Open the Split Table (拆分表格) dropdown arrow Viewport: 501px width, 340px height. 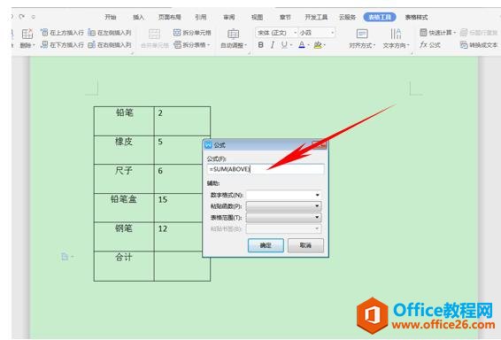209,45
